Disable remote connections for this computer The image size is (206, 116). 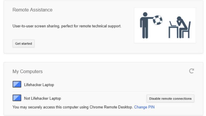(170, 98)
